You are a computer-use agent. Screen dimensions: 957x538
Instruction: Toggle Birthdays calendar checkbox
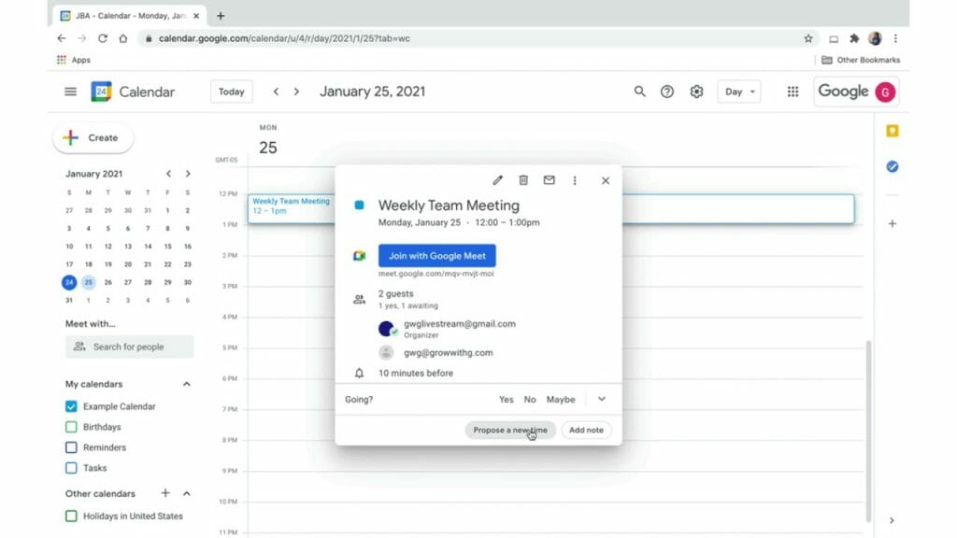coord(71,427)
